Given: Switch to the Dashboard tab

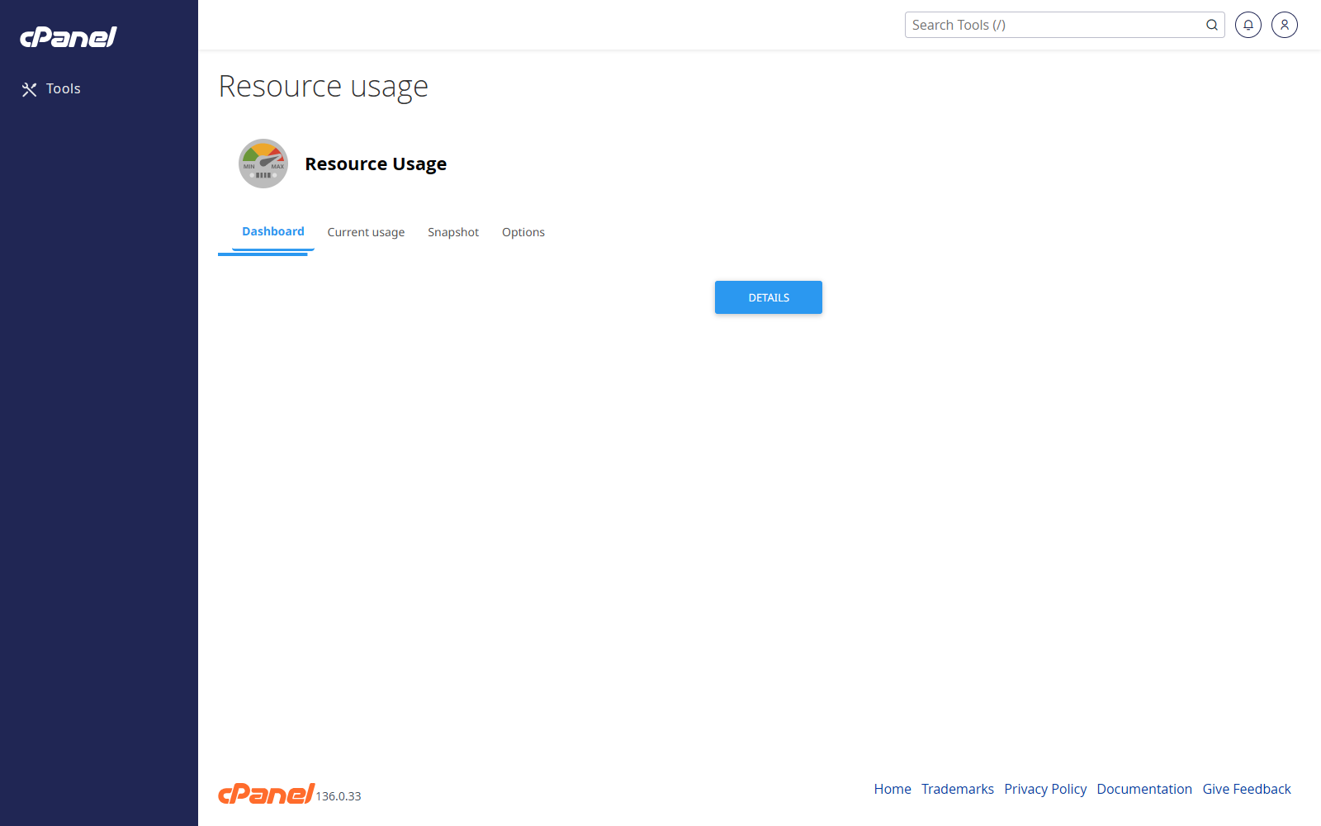Looking at the screenshot, I should (273, 232).
